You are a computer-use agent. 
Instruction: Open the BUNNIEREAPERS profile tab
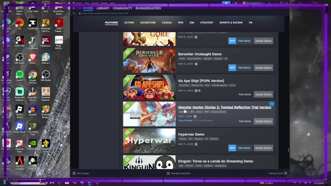pyautogui.click(x=148, y=8)
